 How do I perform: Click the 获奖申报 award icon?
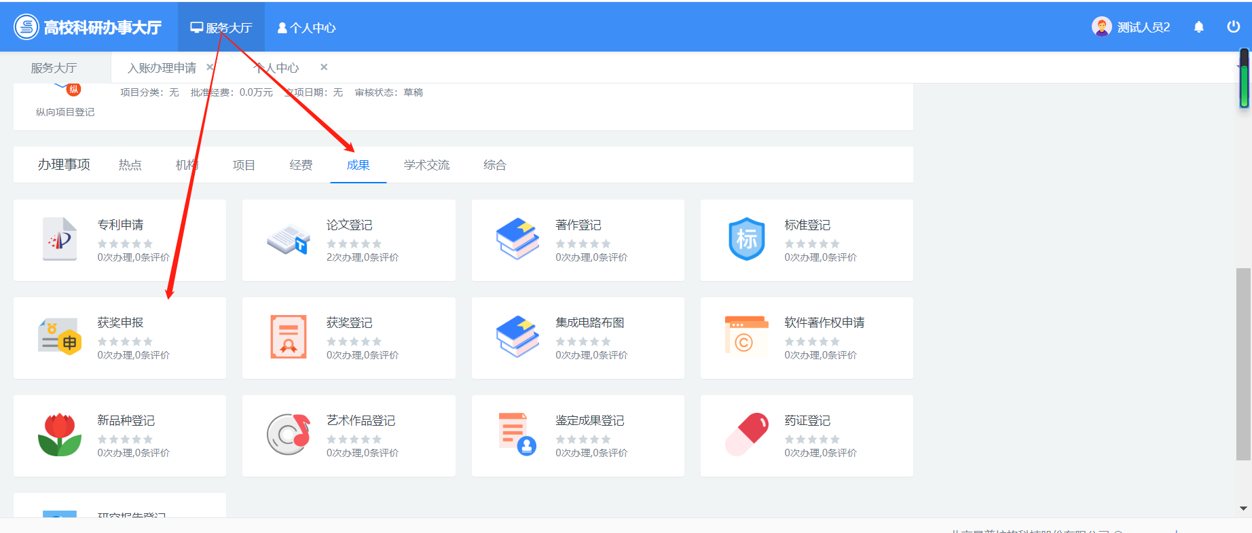(x=60, y=337)
